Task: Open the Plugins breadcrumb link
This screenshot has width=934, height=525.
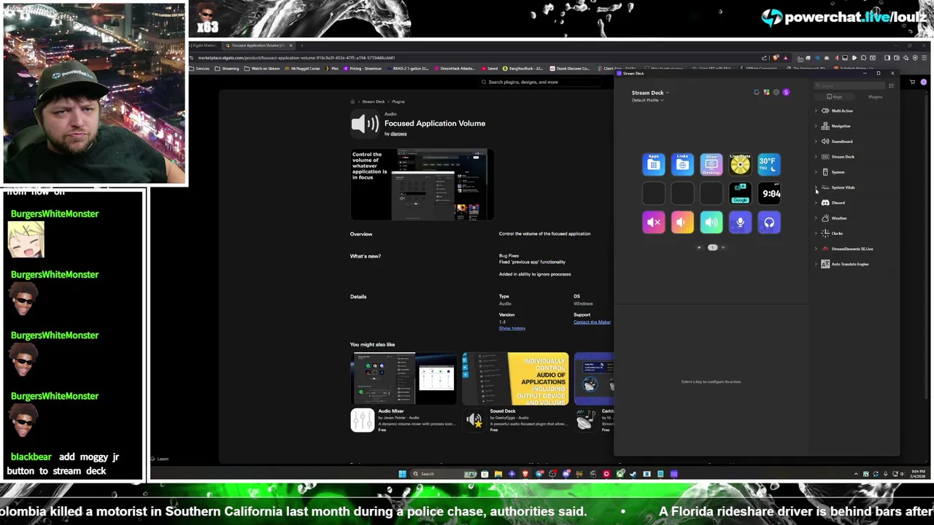Action: [x=398, y=101]
